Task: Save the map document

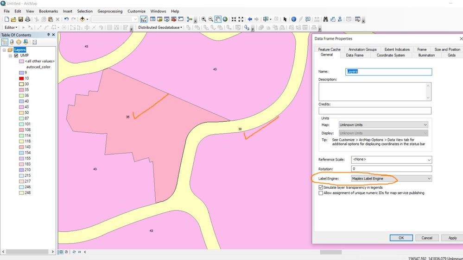Action: [21, 19]
